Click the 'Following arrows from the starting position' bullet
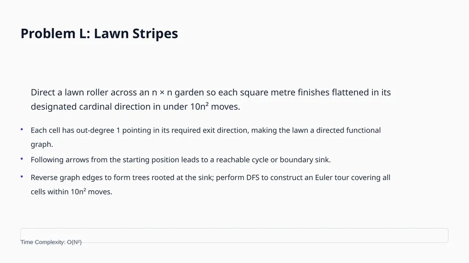Viewport: 469px width, 263px height. 180,160
